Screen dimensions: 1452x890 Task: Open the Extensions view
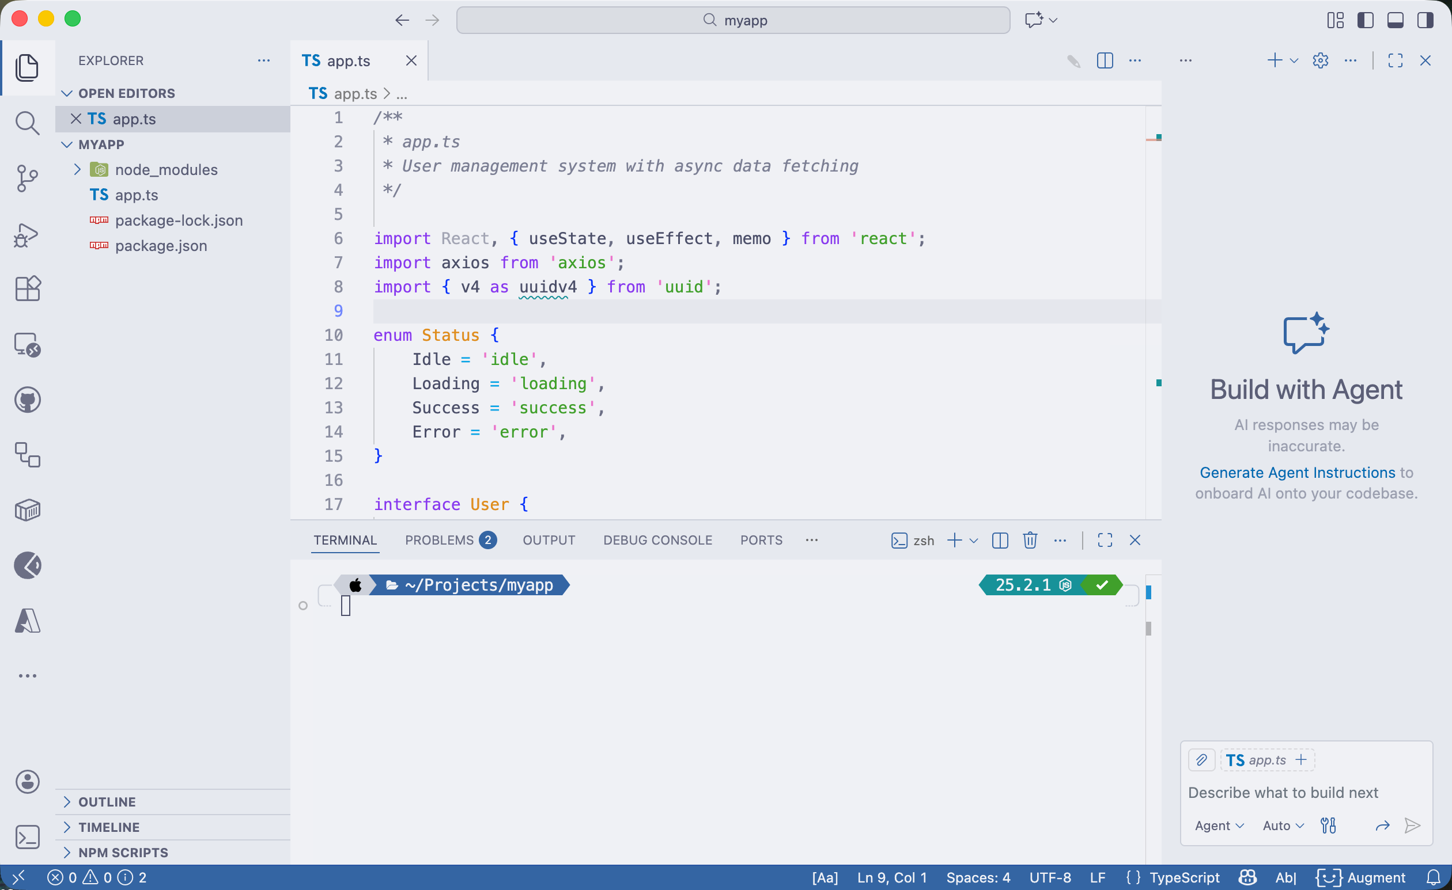(27, 288)
